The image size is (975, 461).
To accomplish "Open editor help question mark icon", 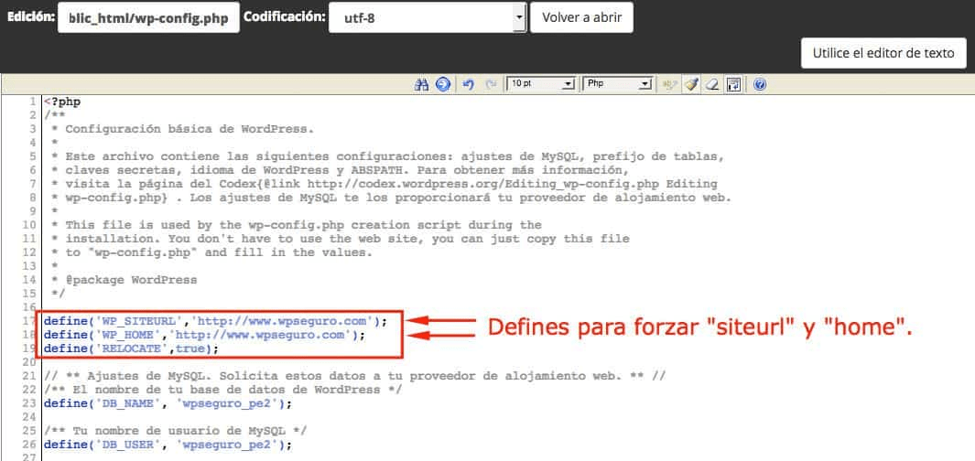I will pyautogui.click(x=759, y=84).
